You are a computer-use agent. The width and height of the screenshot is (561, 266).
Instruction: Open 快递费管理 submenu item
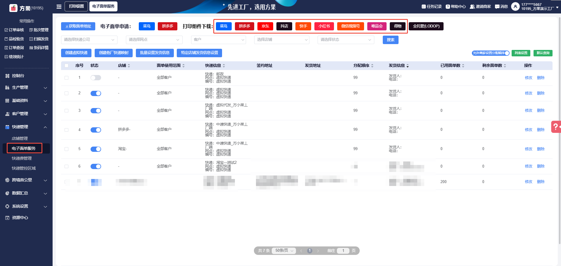pos(22,158)
